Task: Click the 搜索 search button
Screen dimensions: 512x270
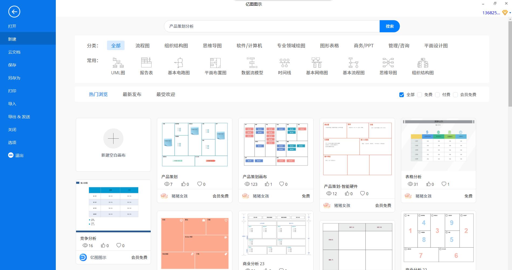Action: click(390, 26)
